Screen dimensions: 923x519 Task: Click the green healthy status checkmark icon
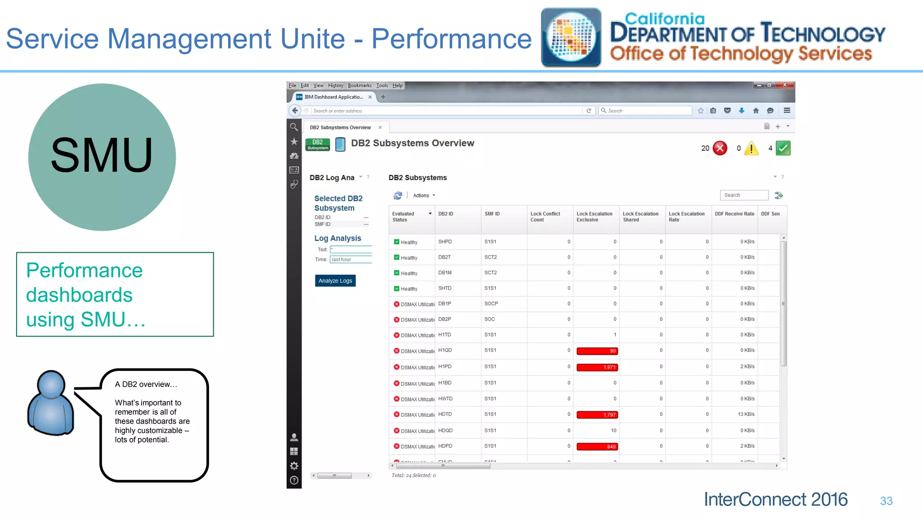[x=783, y=148]
